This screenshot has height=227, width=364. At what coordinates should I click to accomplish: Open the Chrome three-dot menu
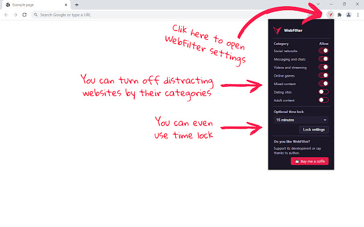358,15
